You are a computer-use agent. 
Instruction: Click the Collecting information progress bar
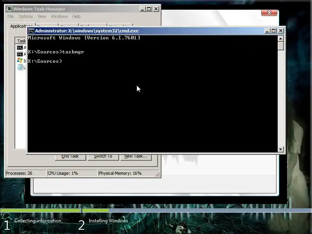[x=41, y=210]
